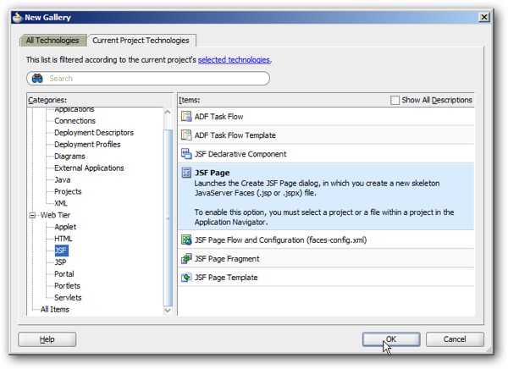Close the New Gallery dialog
508x369 pixels.
[x=484, y=17]
